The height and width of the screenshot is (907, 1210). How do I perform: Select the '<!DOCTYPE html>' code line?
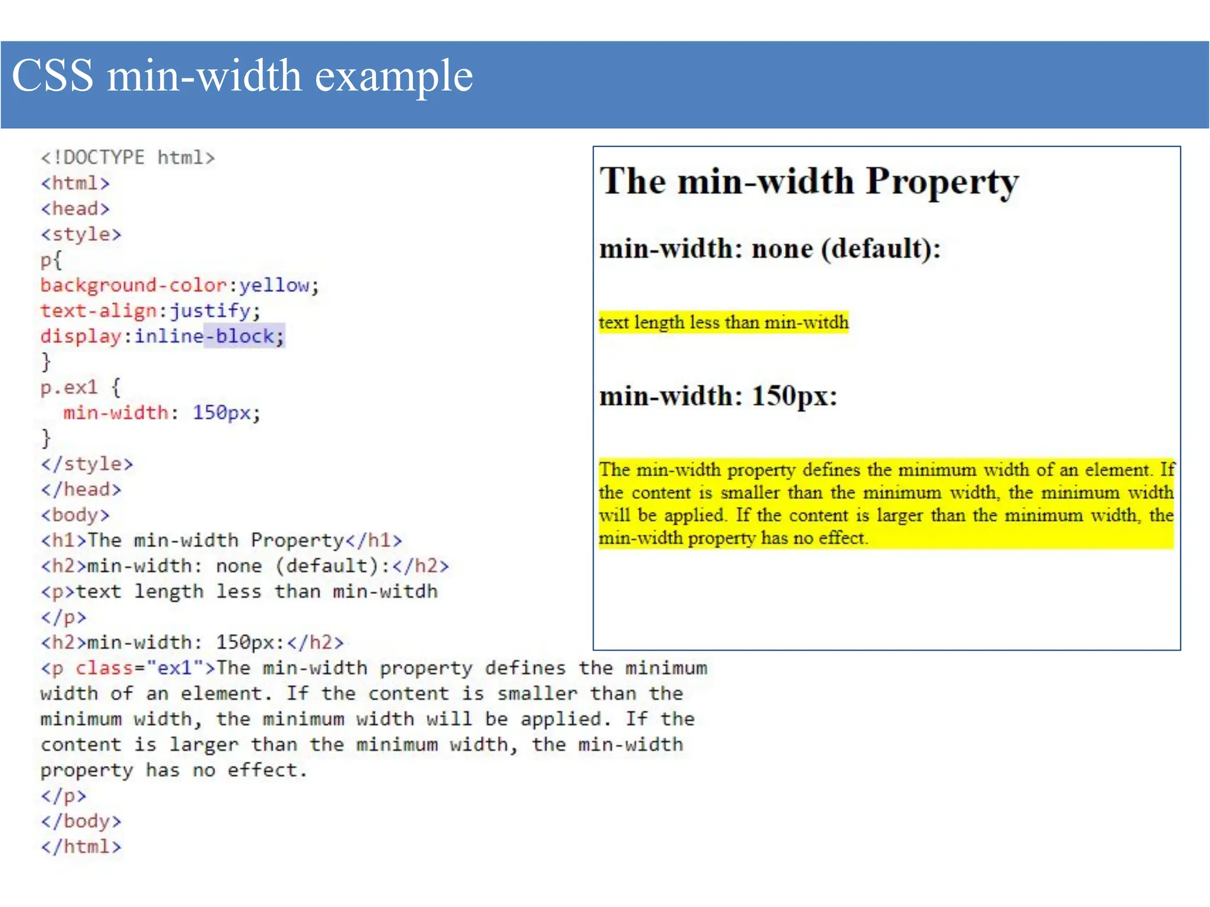click(128, 158)
